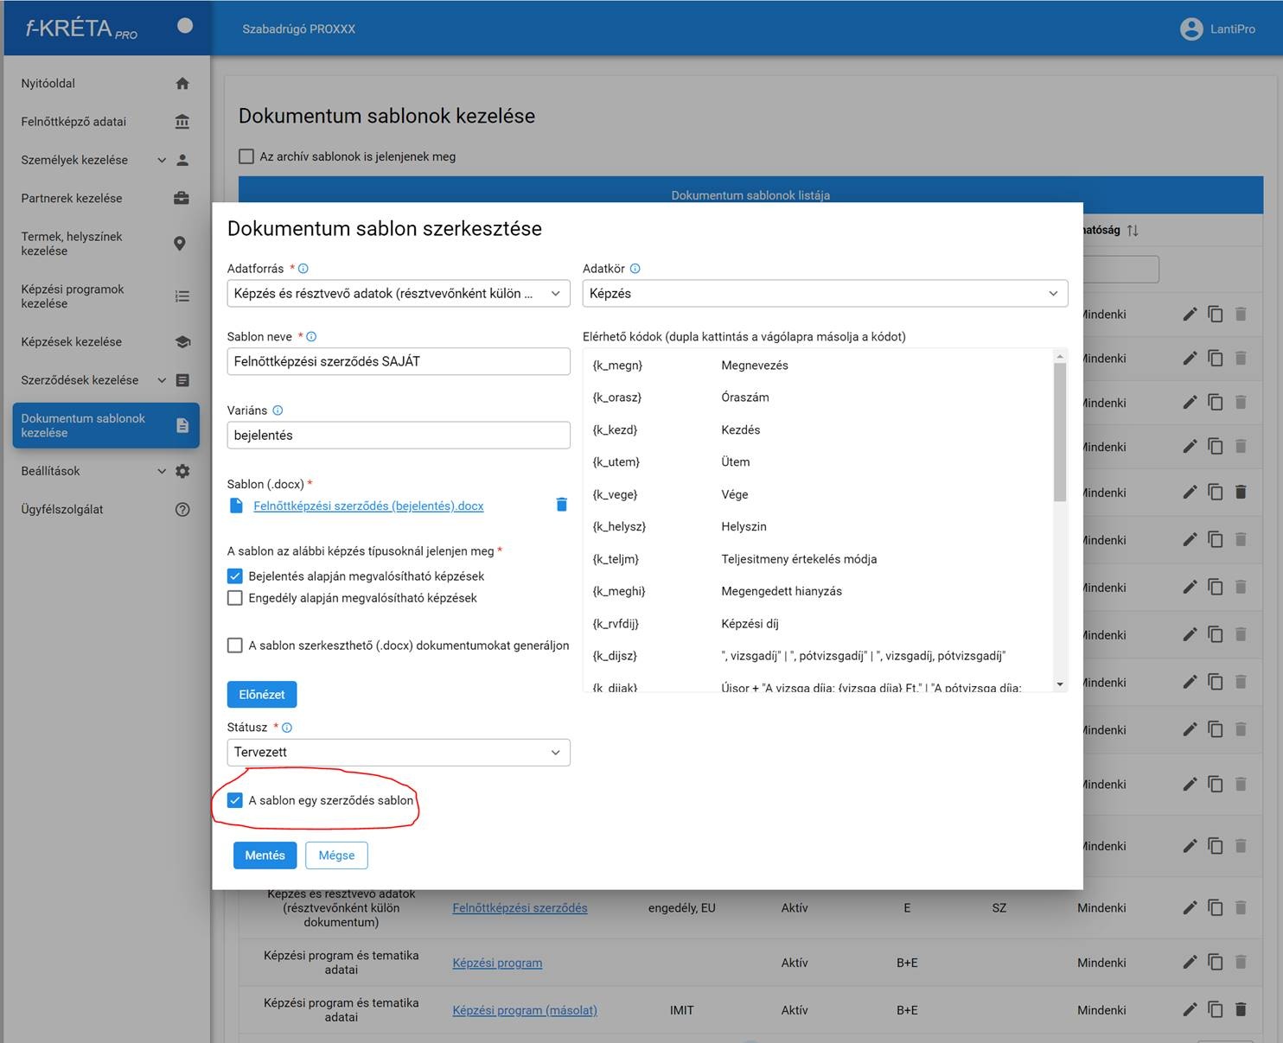Delete the Képzési program (másolat) row
The height and width of the screenshot is (1043, 1283).
point(1241,1009)
